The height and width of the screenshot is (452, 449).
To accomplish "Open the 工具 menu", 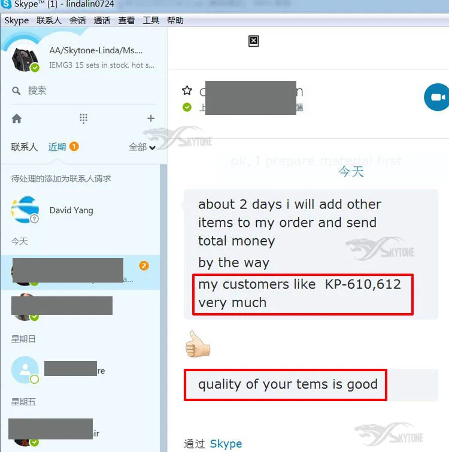I will pos(151,20).
